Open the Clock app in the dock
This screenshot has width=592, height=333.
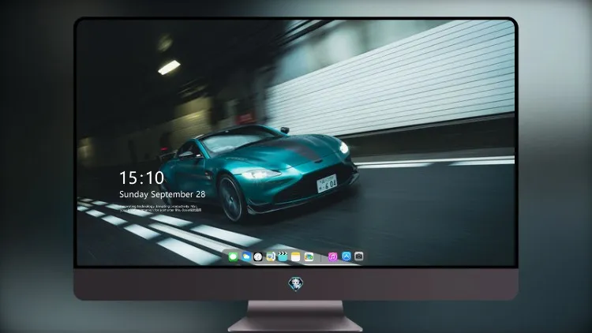[x=258, y=257]
